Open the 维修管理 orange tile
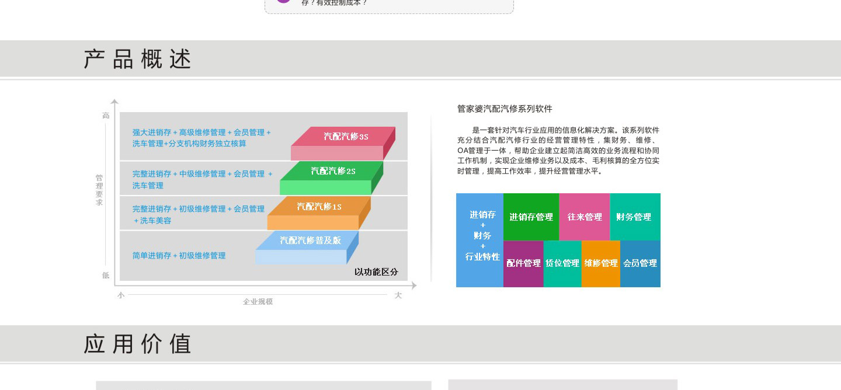The height and width of the screenshot is (390, 841). (601, 264)
